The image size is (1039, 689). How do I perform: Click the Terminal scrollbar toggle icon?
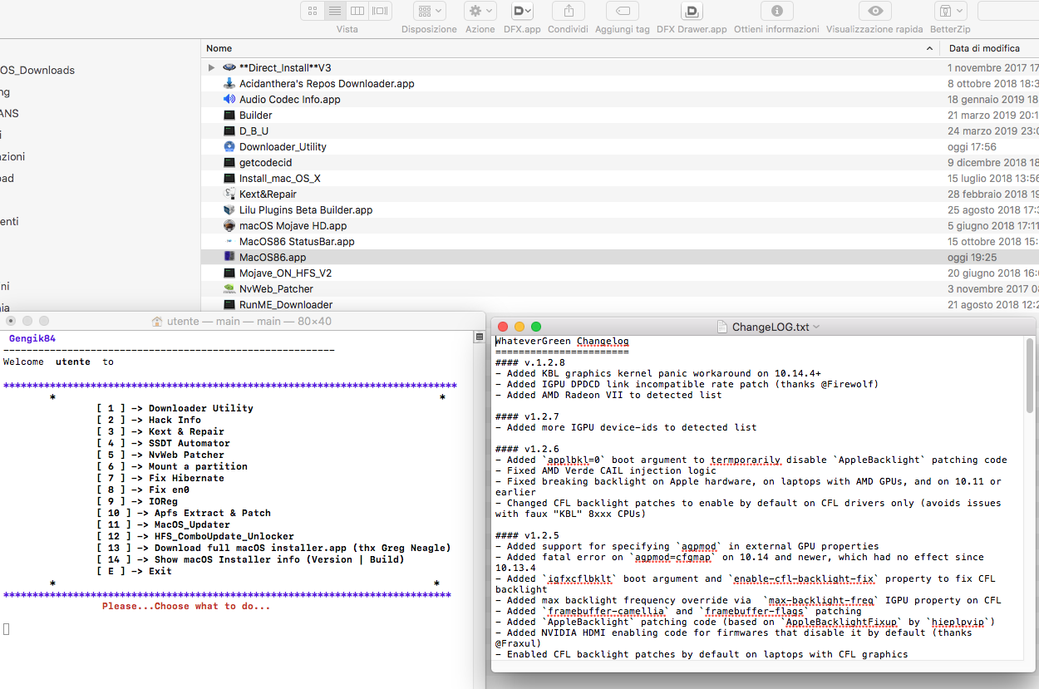click(x=479, y=337)
